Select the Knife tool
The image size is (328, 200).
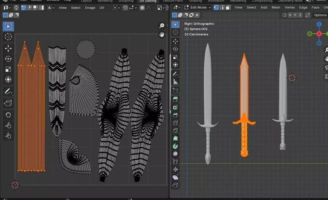click(x=175, y=131)
